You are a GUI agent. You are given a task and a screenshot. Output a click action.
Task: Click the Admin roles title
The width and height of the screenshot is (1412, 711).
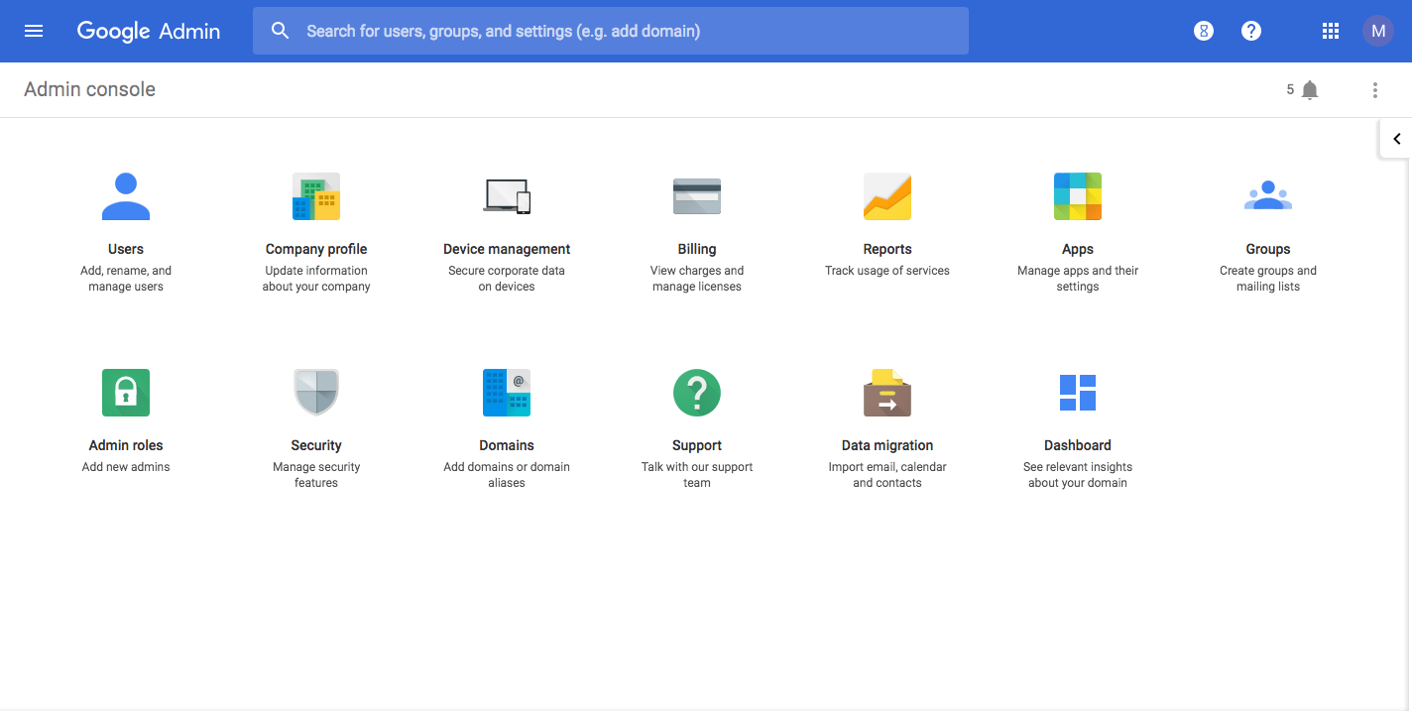tap(126, 445)
